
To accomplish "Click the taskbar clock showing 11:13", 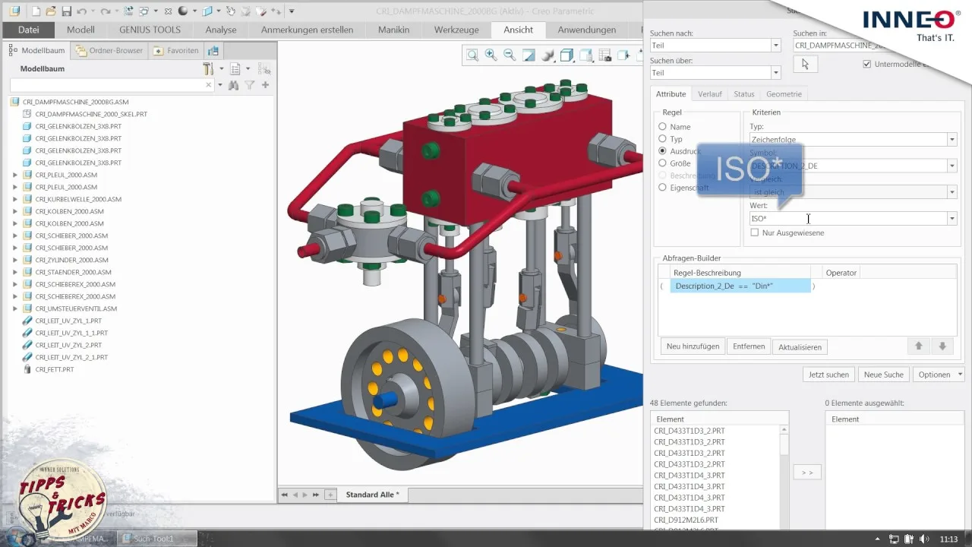I will pos(949,539).
